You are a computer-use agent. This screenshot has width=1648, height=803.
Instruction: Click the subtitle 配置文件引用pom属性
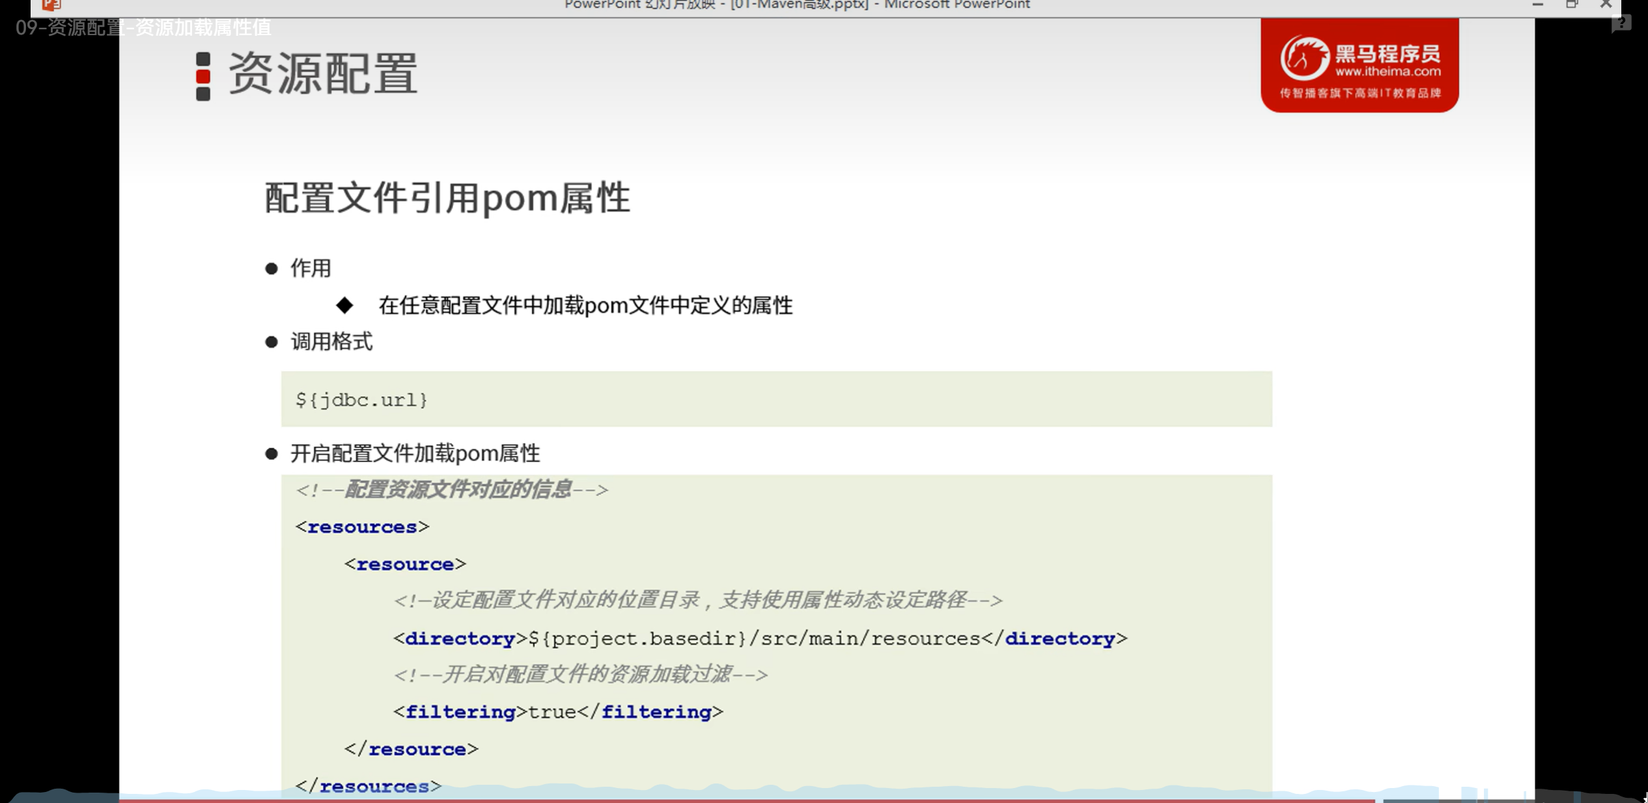[x=447, y=198]
